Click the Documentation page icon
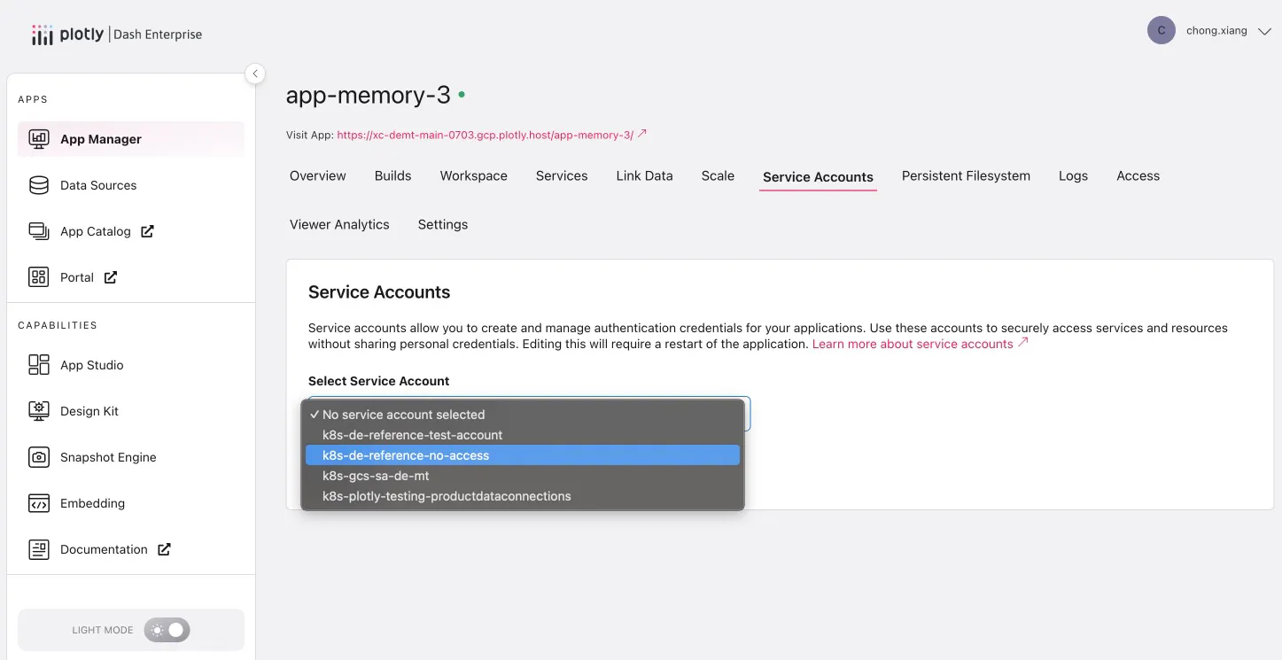Image resolution: width=1282 pixels, height=660 pixels. click(x=39, y=549)
